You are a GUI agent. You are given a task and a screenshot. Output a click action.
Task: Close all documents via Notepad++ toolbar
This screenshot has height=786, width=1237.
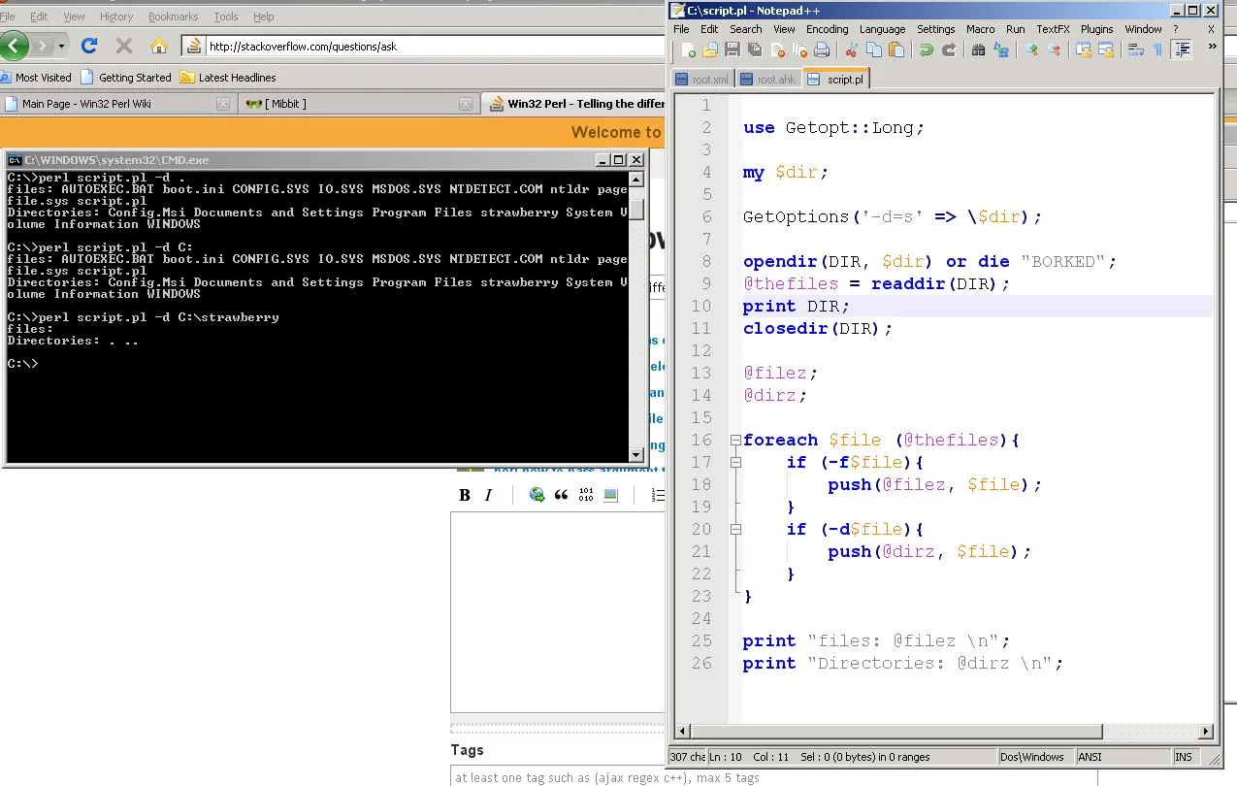pos(799,49)
